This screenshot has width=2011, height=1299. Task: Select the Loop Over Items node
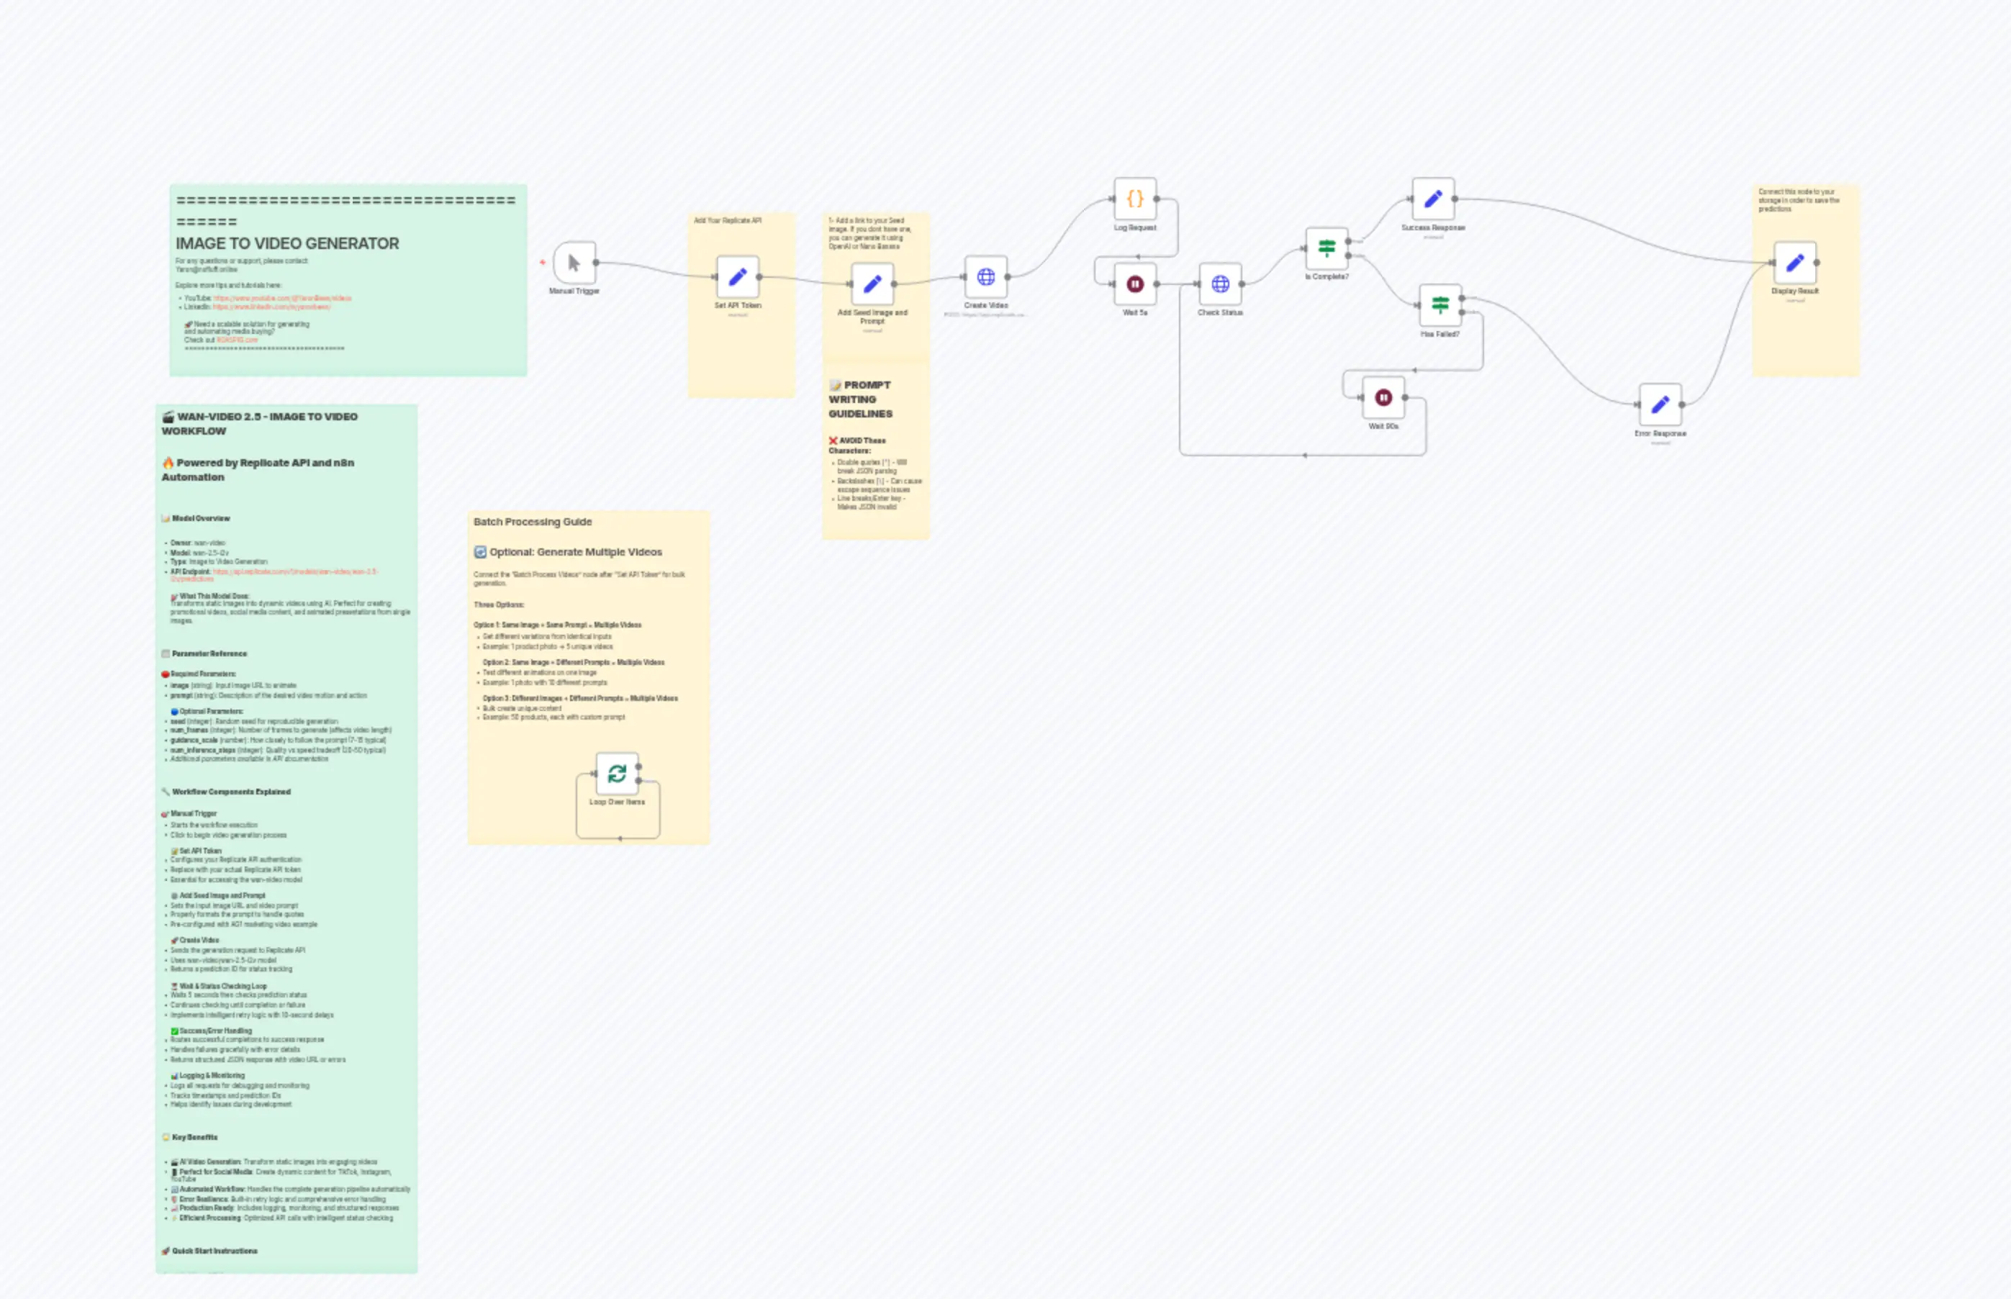[618, 774]
